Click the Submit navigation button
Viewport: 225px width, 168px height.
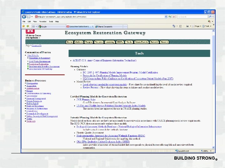[154, 42]
